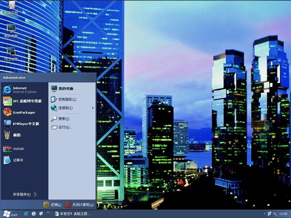Open 运行(R)... Run dialog
The width and height of the screenshot is (291, 218).
[72, 127]
